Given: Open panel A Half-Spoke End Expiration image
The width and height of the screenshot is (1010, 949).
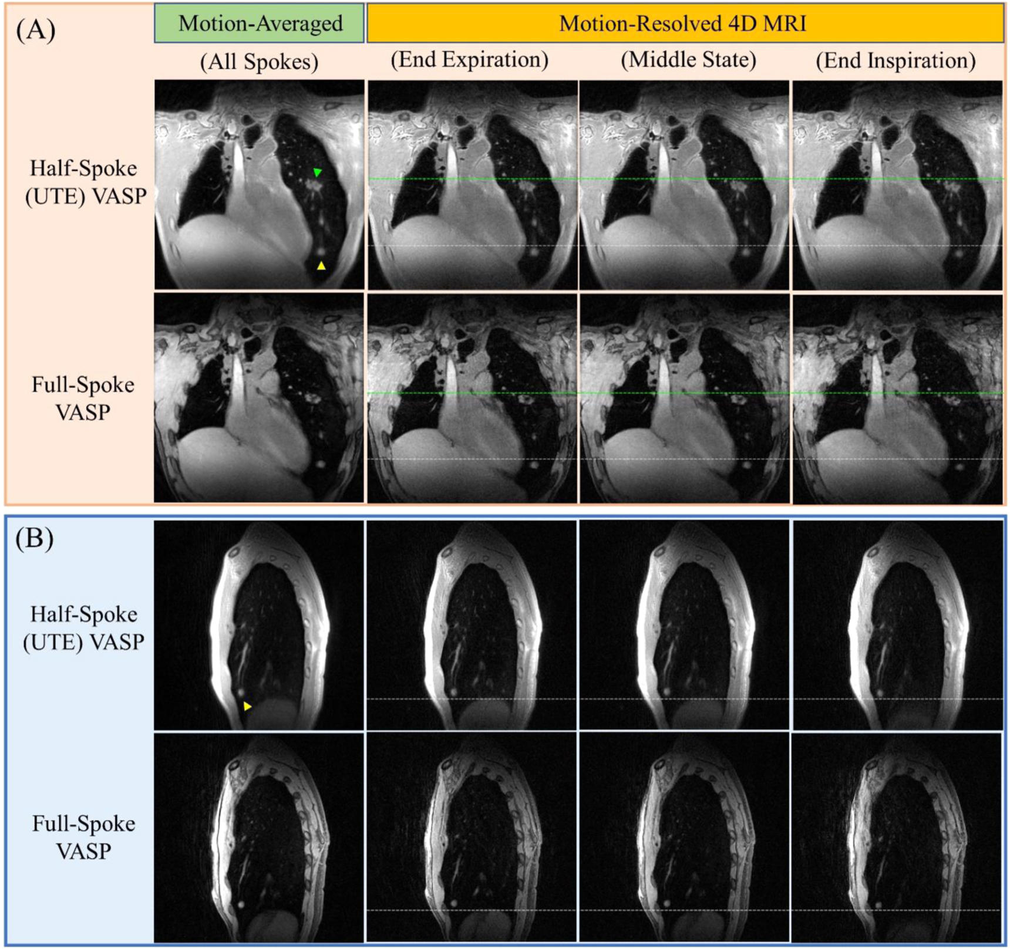Looking at the screenshot, I should point(472,185).
